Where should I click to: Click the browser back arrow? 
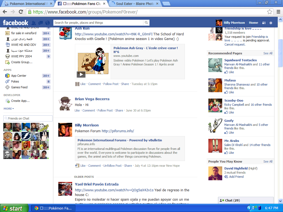[5, 12]
